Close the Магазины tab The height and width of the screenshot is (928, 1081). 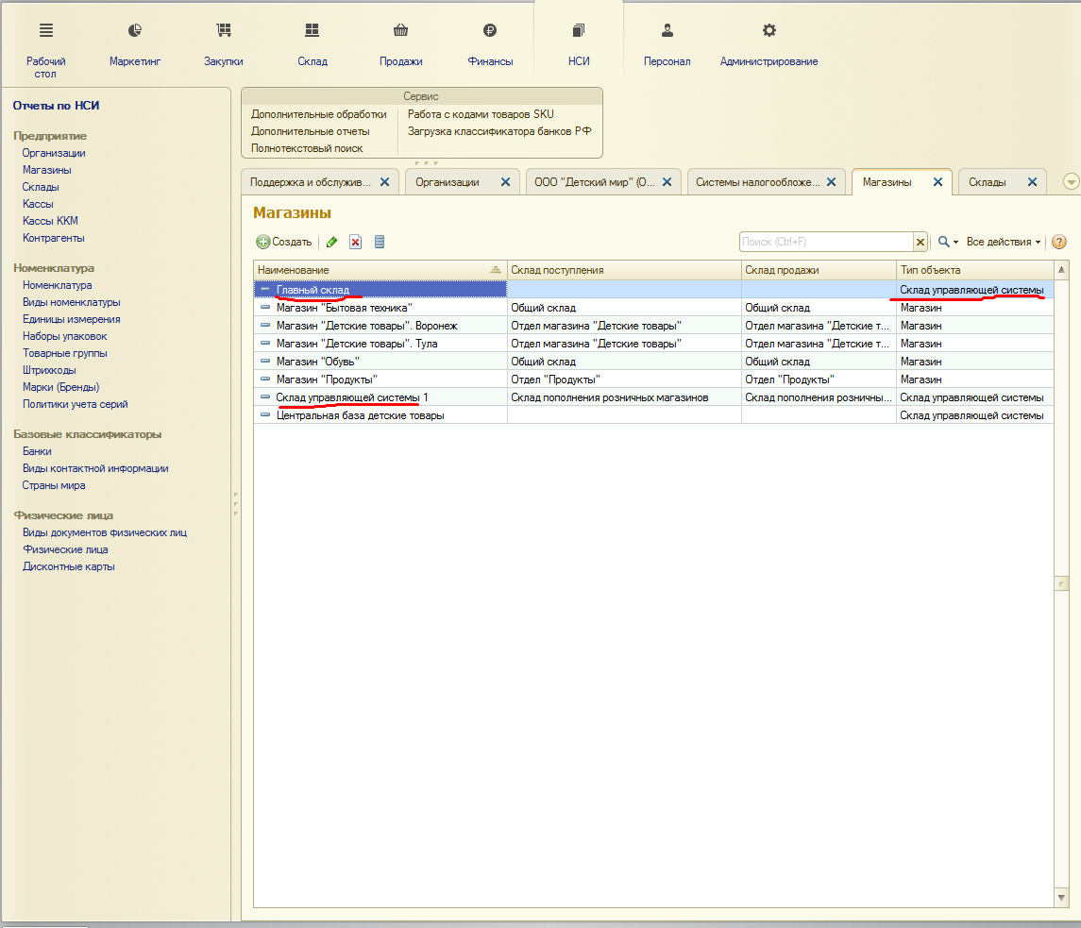[x=937, y=182]
